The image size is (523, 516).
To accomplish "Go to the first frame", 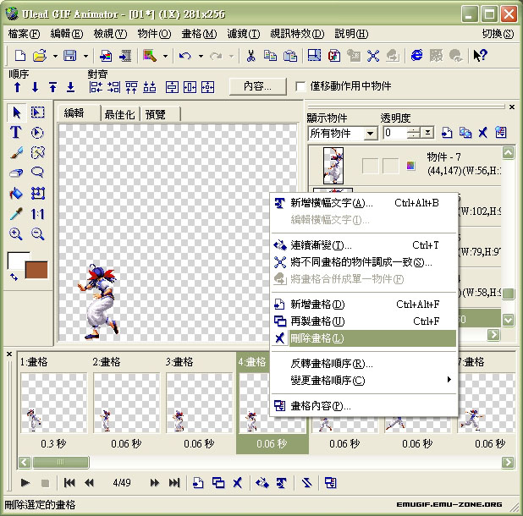I will click(69, 482).
